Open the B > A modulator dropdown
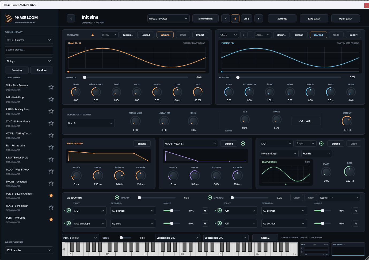Screen dimensions: 369x260 90,123
